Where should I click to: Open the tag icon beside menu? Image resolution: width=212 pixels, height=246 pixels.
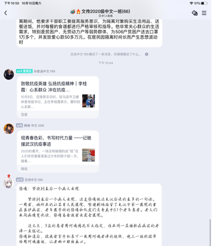click(195, 13)
